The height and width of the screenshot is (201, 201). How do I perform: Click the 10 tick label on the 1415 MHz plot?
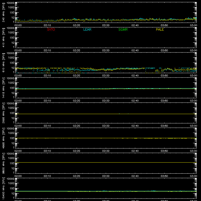(x=13, y=93)
